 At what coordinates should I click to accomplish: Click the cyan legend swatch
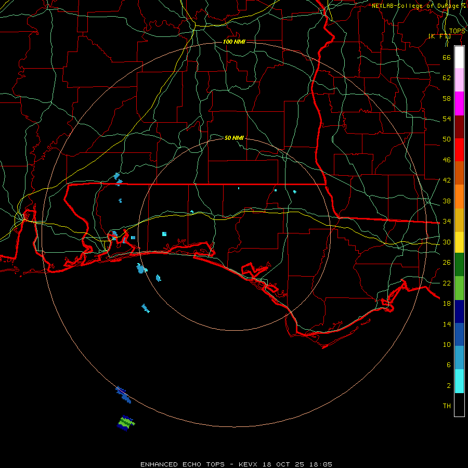459,381
